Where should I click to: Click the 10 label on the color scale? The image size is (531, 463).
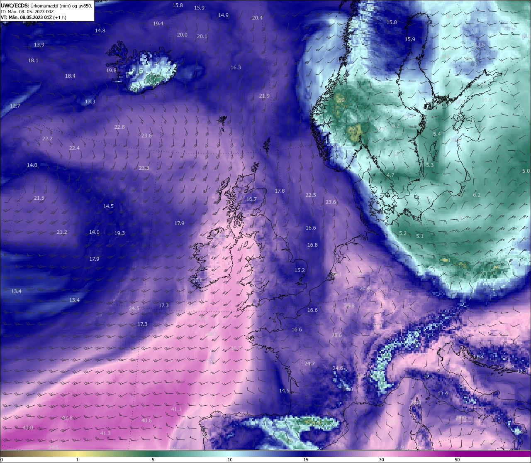(230, 460)
